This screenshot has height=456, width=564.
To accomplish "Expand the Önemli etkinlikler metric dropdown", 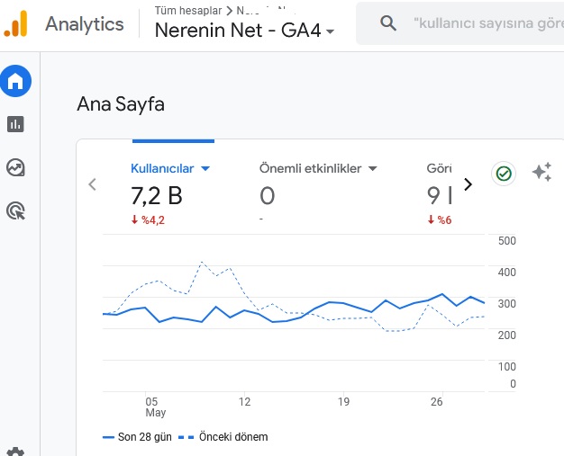I will click(373, 168).
